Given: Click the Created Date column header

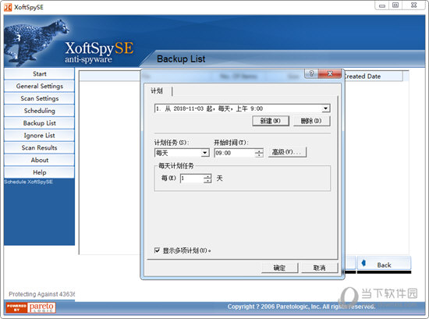Looking at the screenshot, I should [373, 76].
